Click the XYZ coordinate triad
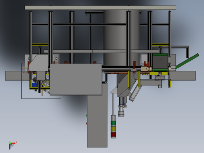Screen dimensions: 204x153 pos(13,145)
